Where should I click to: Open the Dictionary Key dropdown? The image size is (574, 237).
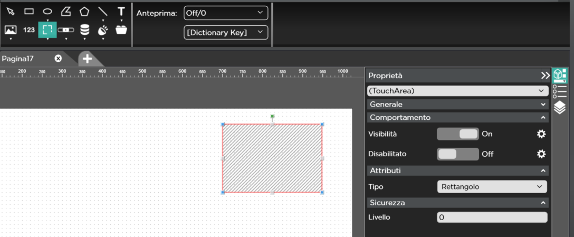226,32
